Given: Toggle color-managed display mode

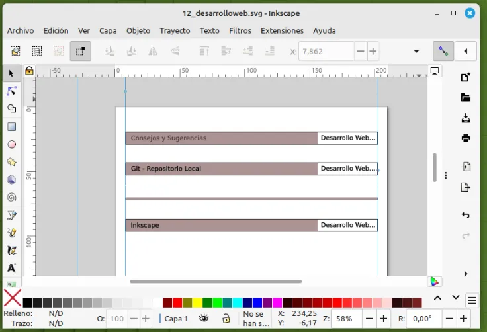Looking at the screenshot, I should tap(435, 282).
